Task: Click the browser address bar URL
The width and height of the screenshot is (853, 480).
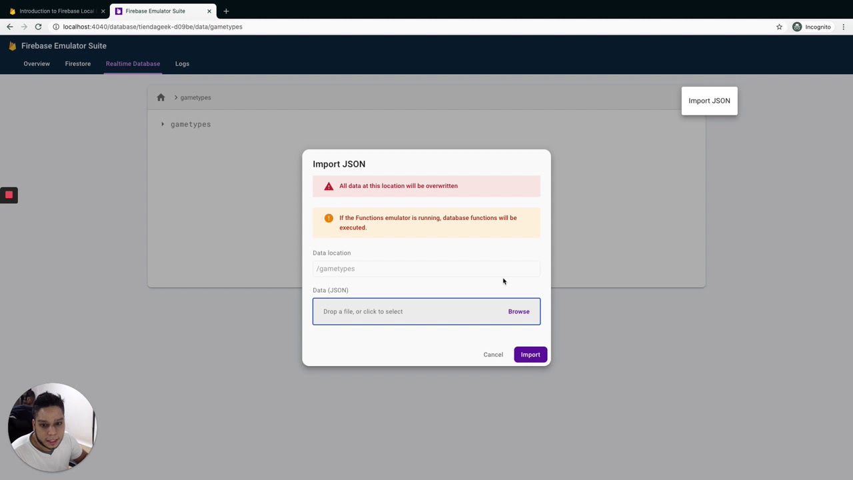Action: (153, 27)
